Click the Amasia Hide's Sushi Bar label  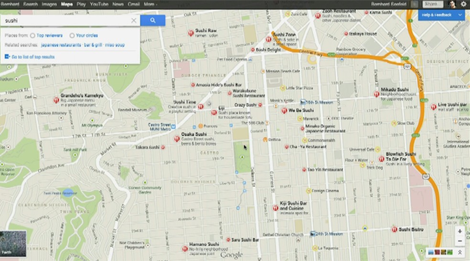(x=219, y=85)
